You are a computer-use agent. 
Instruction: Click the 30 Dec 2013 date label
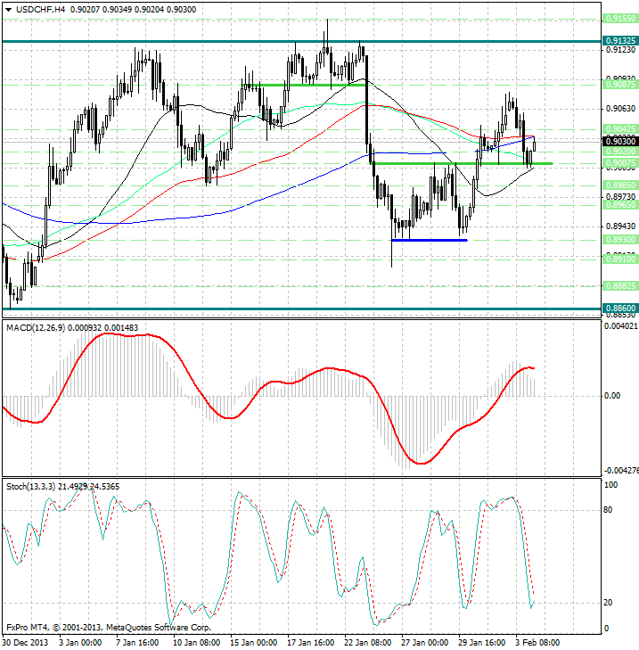click(x=25, y=643)
